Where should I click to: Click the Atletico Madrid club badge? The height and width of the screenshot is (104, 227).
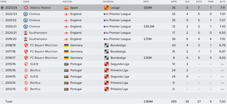pyautogui.click(x=26, y=8)
